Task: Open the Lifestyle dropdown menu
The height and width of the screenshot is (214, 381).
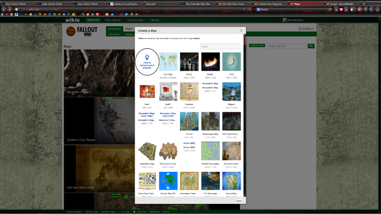Action: point(155,20)
